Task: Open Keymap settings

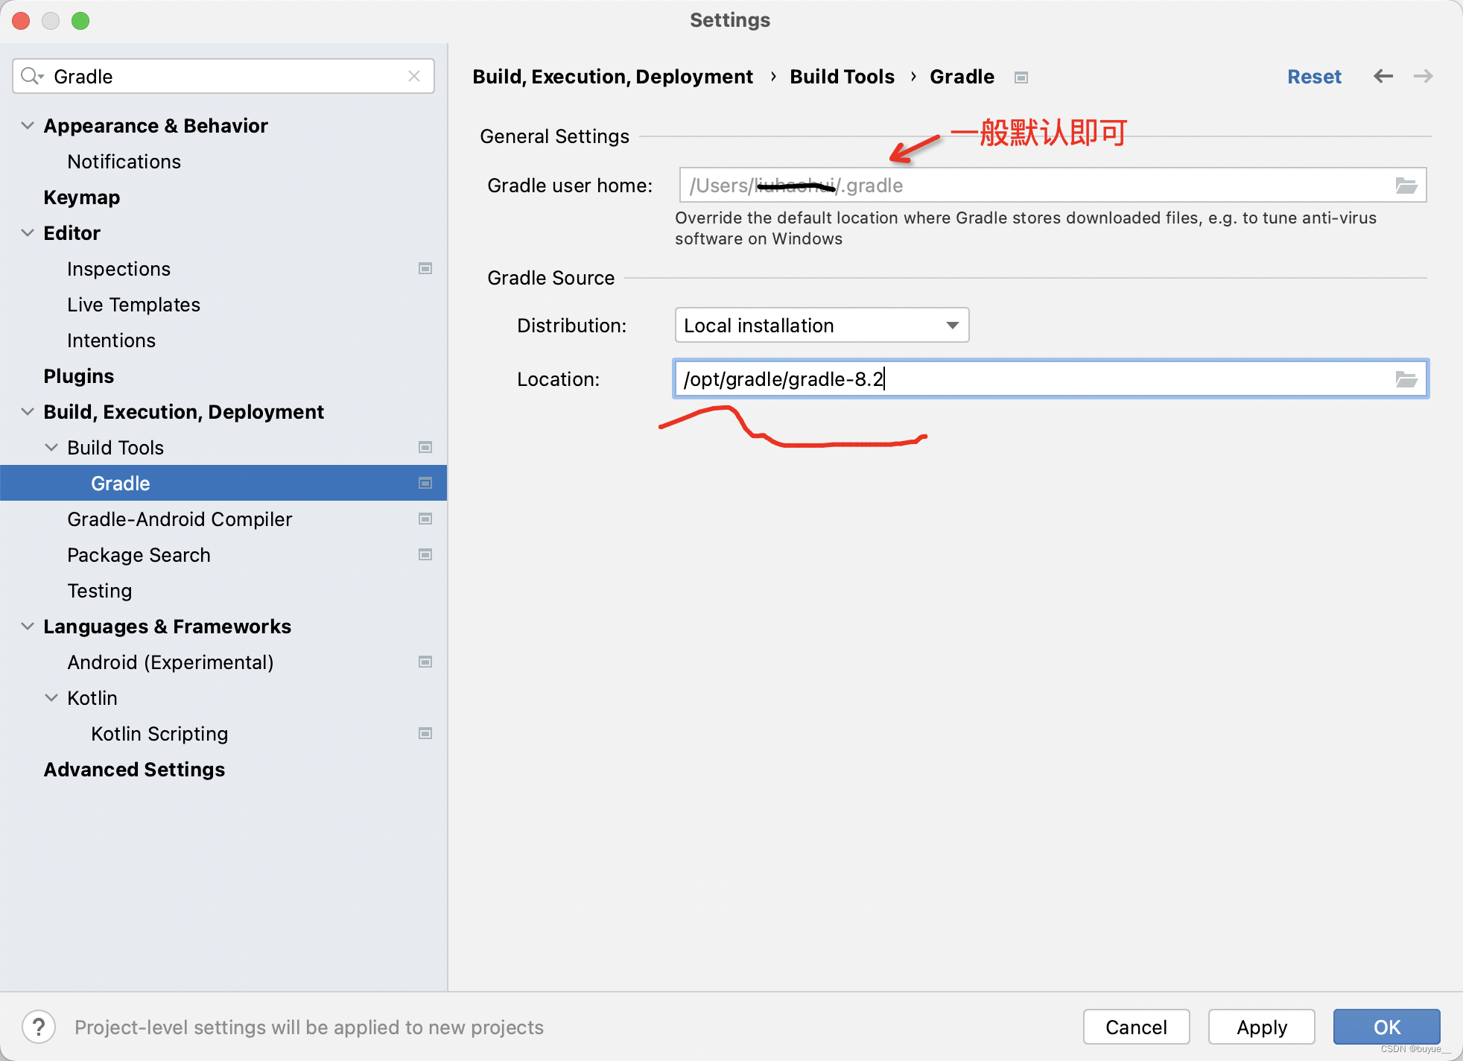Action: coord(81,197)
